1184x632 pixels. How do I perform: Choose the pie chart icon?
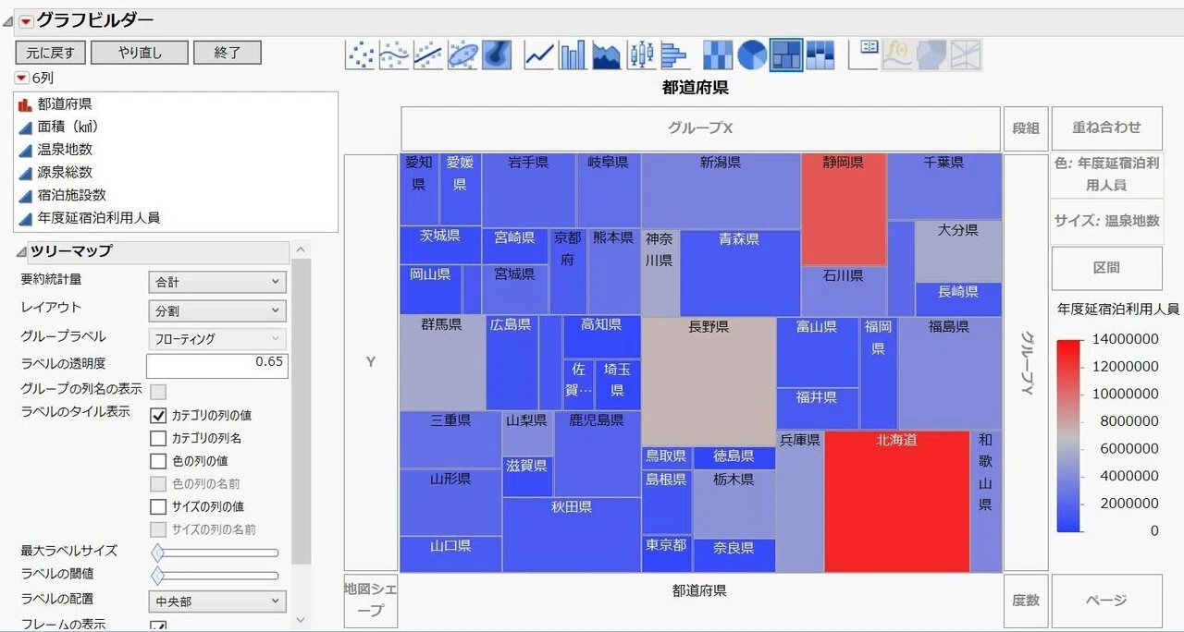752,55
